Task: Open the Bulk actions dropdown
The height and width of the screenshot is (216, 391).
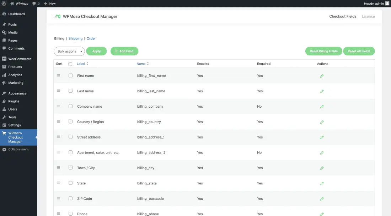Action: pos(69,51)
